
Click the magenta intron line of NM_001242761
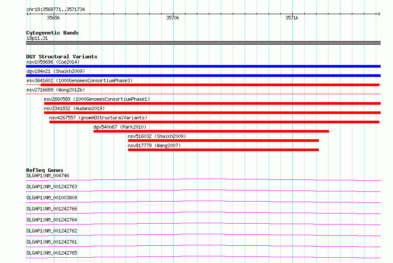pos(203,246)
